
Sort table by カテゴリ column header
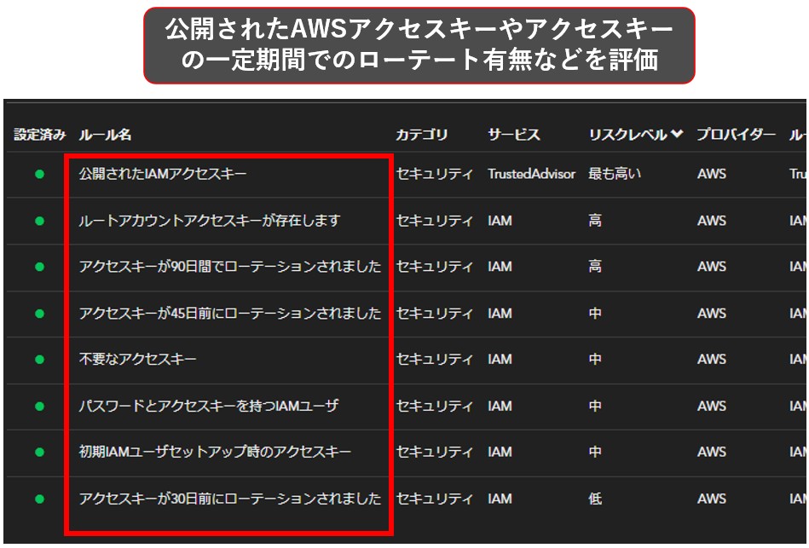(421, 135)
